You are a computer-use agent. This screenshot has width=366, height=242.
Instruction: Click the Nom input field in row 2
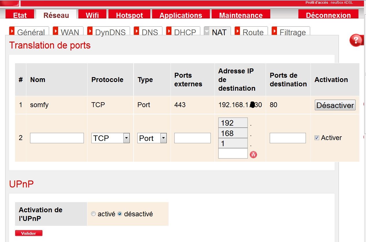57,138
